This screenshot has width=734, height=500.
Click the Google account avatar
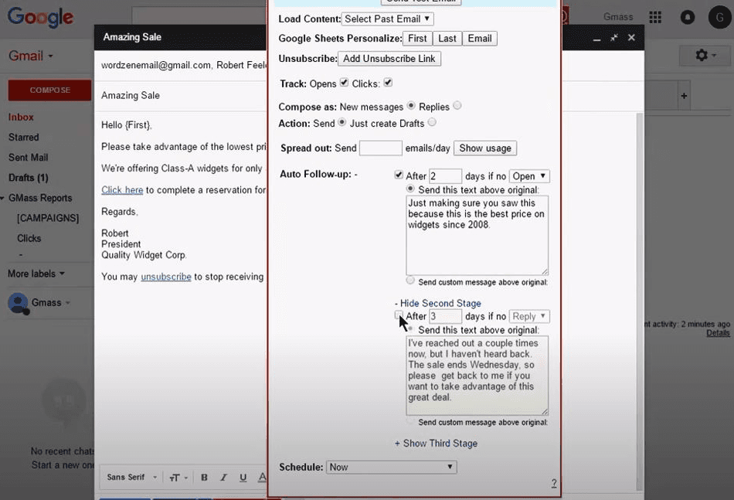click(719, 16)
